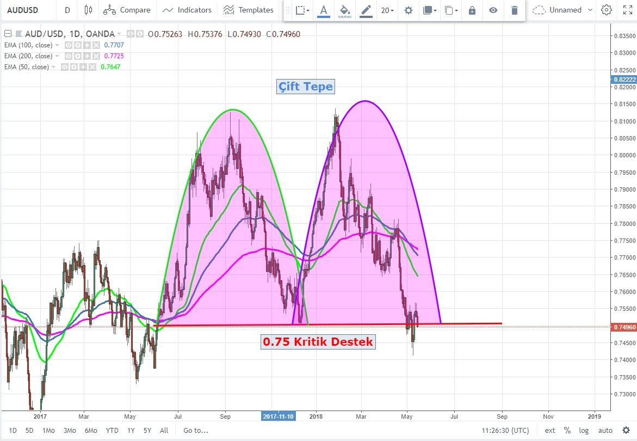
Task: Select the pencil line color tool
Action: (x=366, y=10)
